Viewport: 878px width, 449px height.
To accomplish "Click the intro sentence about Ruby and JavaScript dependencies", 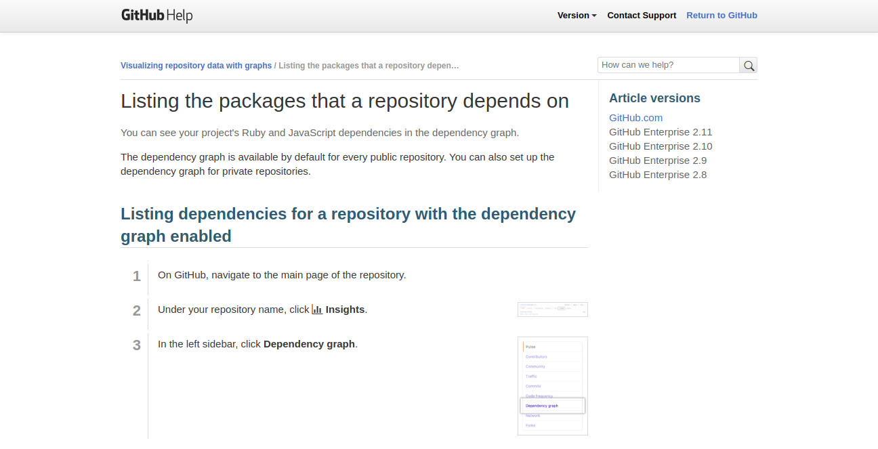I will (320, 133).
